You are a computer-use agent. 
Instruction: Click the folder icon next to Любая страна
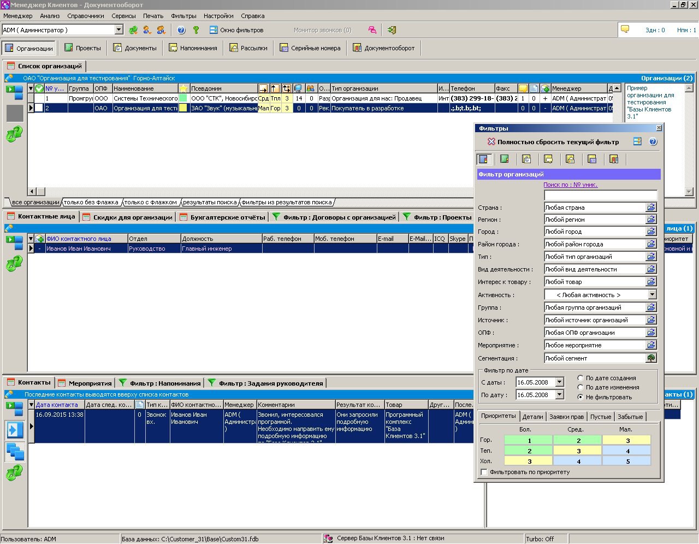point(651,208)
